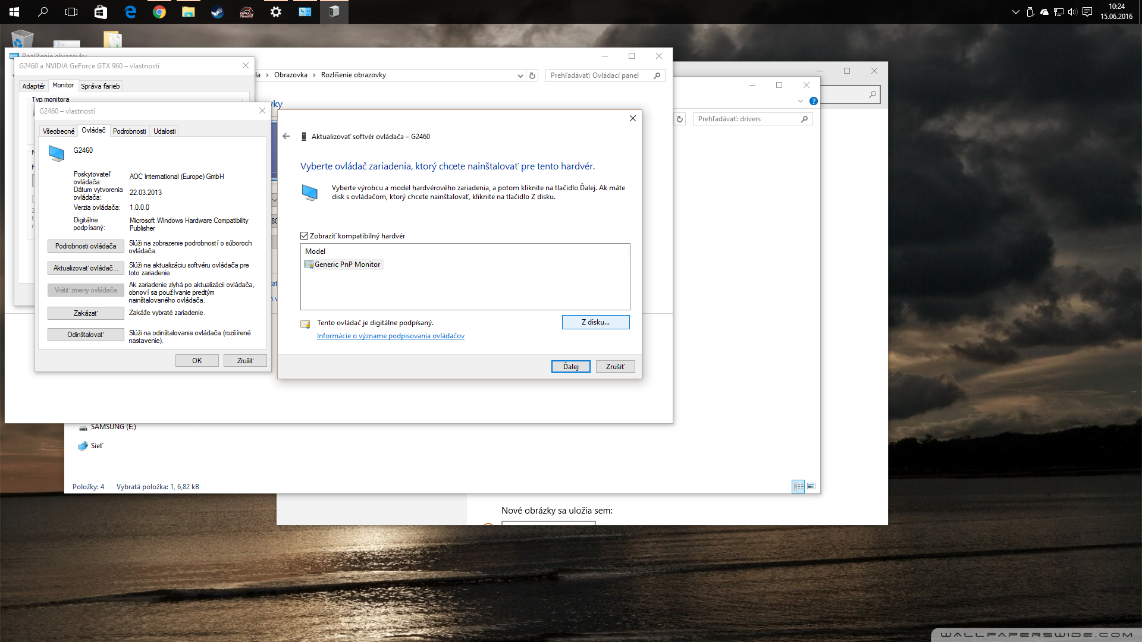Click the address bar refresh icon
1142x642 pixels.
[x=532, y=75]
